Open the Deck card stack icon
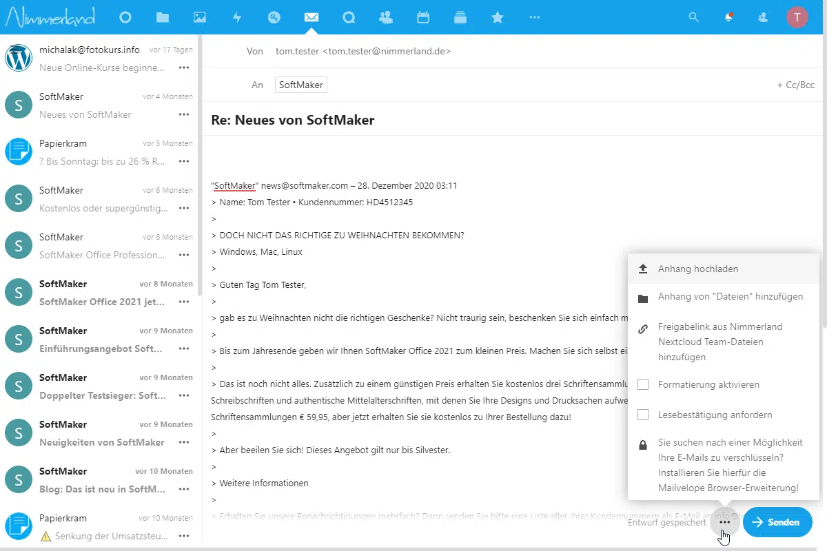The height and width of the screenshot is (551, 827). click(460, 17)
